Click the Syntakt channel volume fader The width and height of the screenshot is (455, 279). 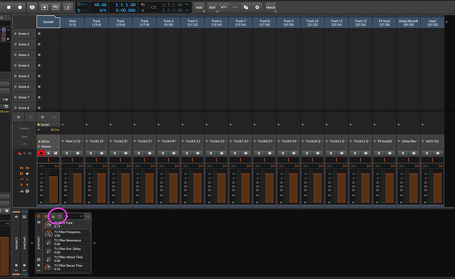pyautogui.click(x=53, y=188)
